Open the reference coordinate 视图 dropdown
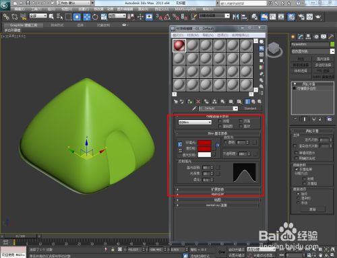This screenshot has height=258, width=337. pyautogui.click(x=117, y=16)
